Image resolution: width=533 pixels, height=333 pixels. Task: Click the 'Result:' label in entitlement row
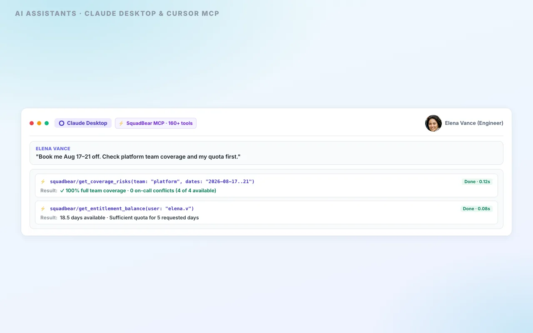49,218
